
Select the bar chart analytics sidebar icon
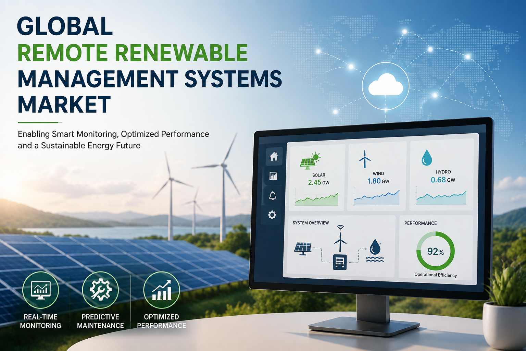tap(273, 176)
